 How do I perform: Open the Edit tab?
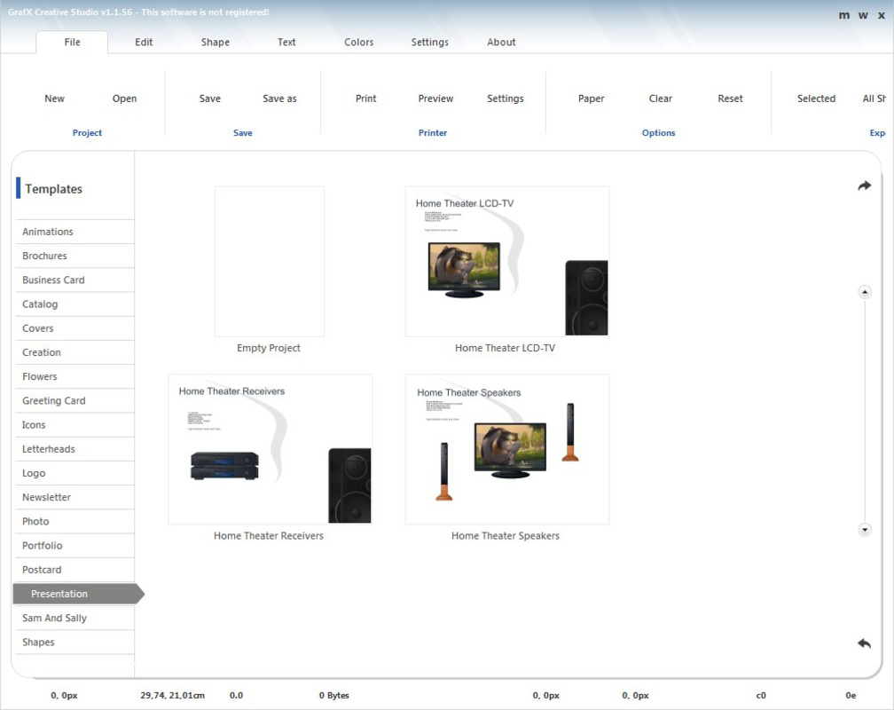(x=144, y=43)
